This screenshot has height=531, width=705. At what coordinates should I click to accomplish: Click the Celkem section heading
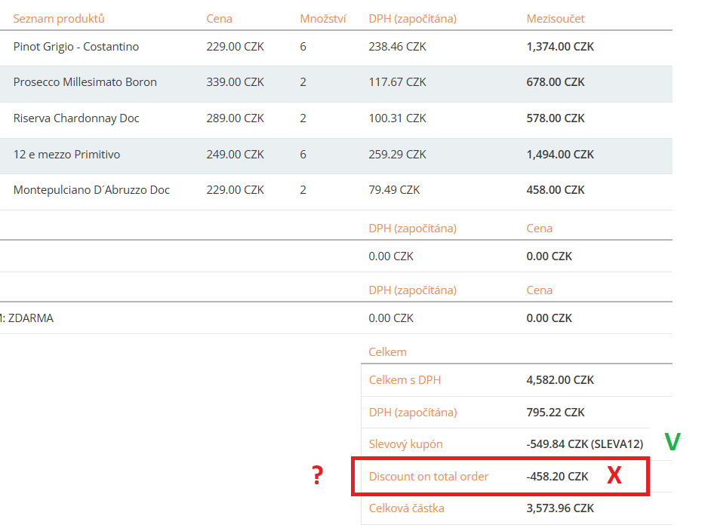click(x=387, y=352)
